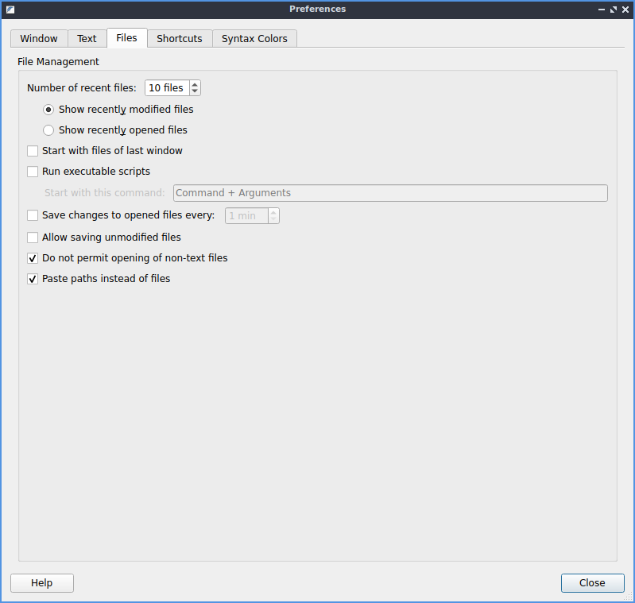The height and width of the screenshot is (603, 635).
Task: Click the Help button
Action: point(42,583)
